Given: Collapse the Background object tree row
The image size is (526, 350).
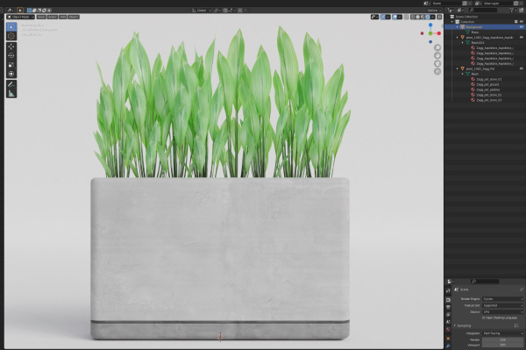Looking at the screenshot, I should point(458,27).
